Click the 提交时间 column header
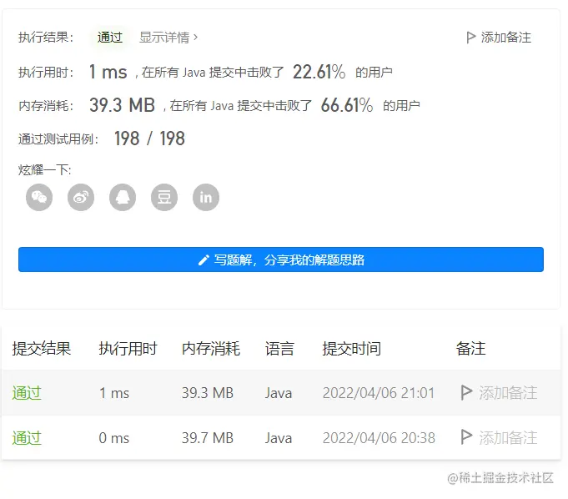This screenshot has height=499, width=568. [351, 349]
